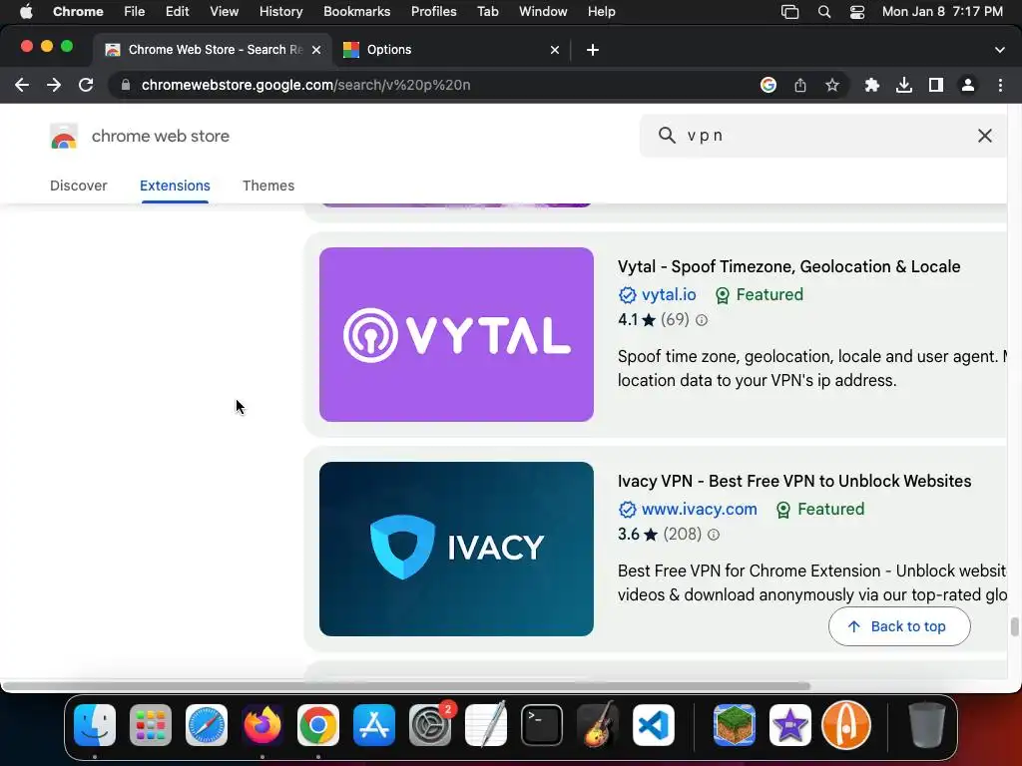Open Launchpad from the dock
This screenshot has width=1022, height=766.
[x=151, y=725]
